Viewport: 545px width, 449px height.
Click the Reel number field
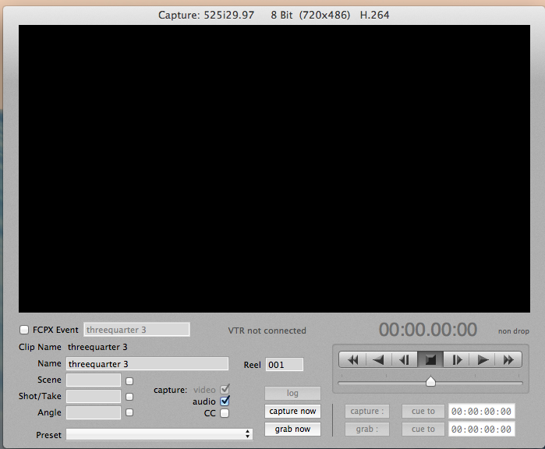284,365
